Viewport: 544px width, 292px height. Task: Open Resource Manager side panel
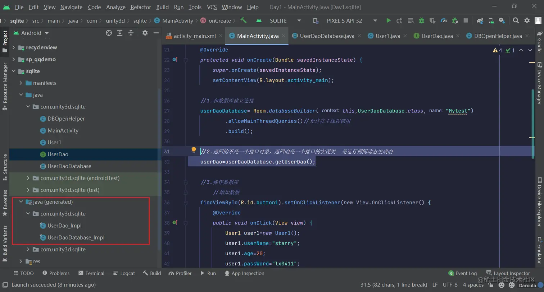tap(5, 86)
